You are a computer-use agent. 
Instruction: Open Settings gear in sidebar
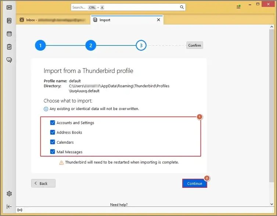(x=9, y=194)
